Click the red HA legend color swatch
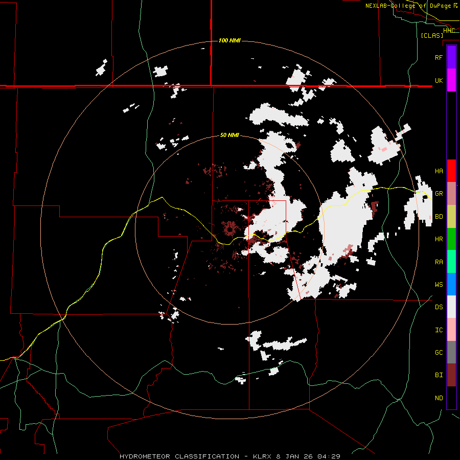Screen dimensions: 460x460 [x=451, y=171]
